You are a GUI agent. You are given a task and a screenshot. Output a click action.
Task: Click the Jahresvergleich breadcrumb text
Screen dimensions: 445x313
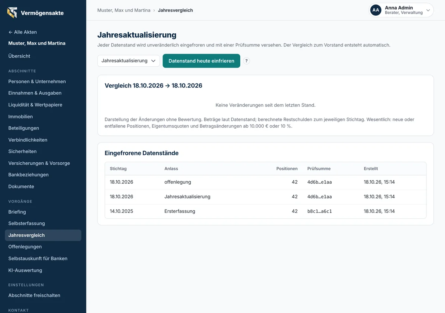175,10
